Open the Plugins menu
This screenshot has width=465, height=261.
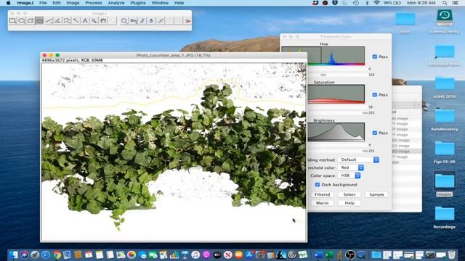[138, 3]
